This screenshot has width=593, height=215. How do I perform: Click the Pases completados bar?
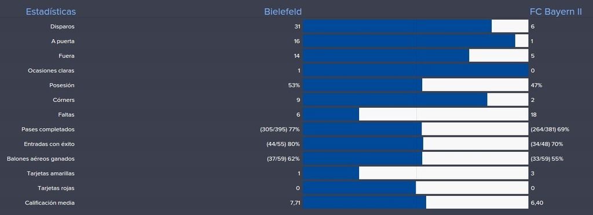(416, 129)
